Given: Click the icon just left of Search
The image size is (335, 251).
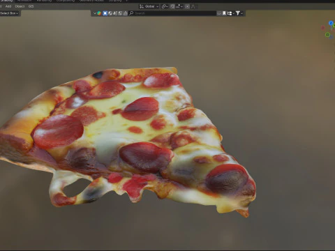Looking at the screenshot, I should click(x=126, y=13).
